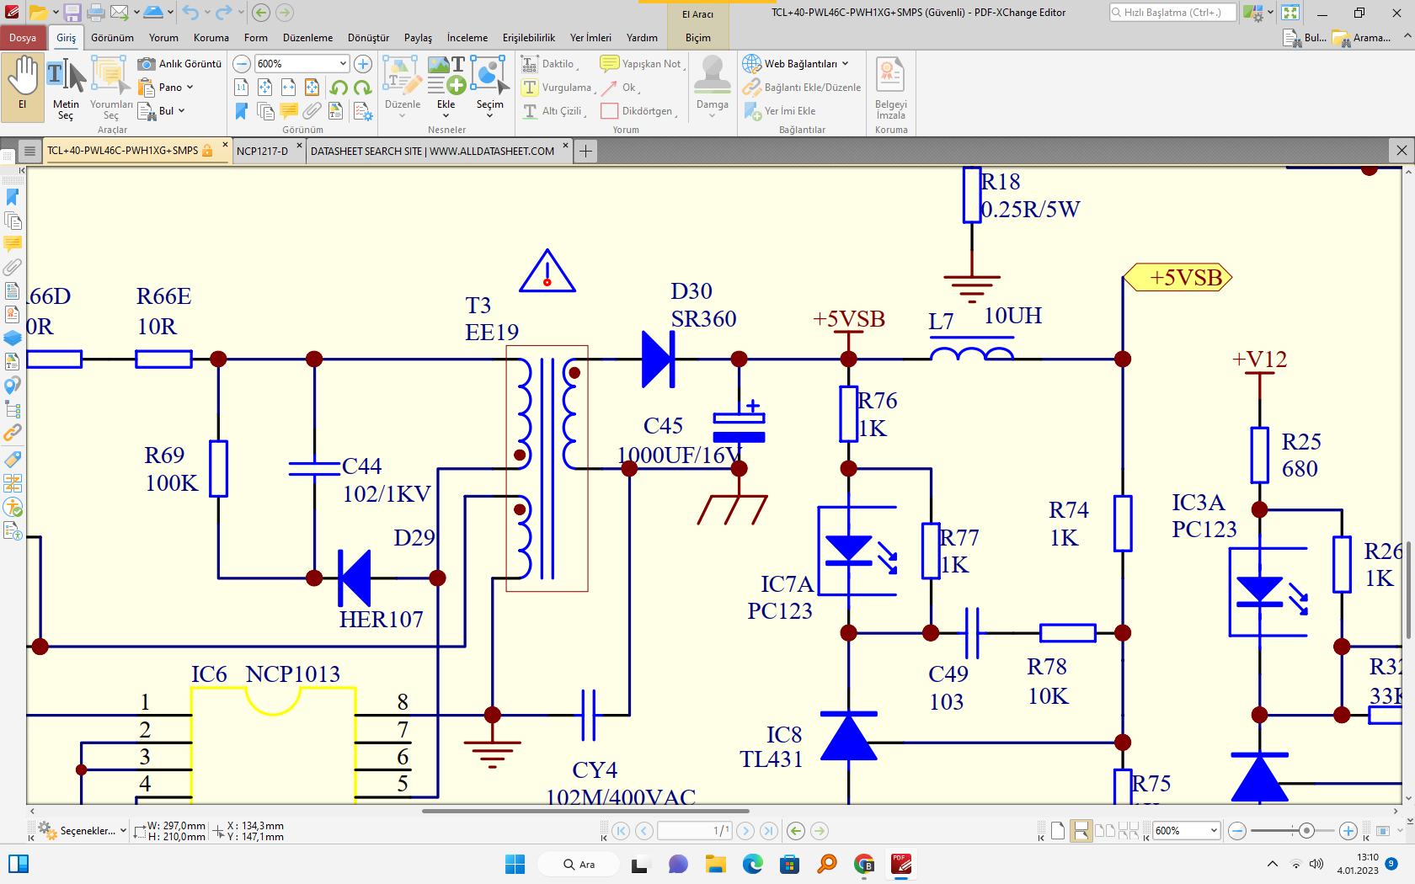The height and width of the screenshot is (884, 1415).
Task: Open the Görünüm ribbon tab
Action: pos(112,38)
